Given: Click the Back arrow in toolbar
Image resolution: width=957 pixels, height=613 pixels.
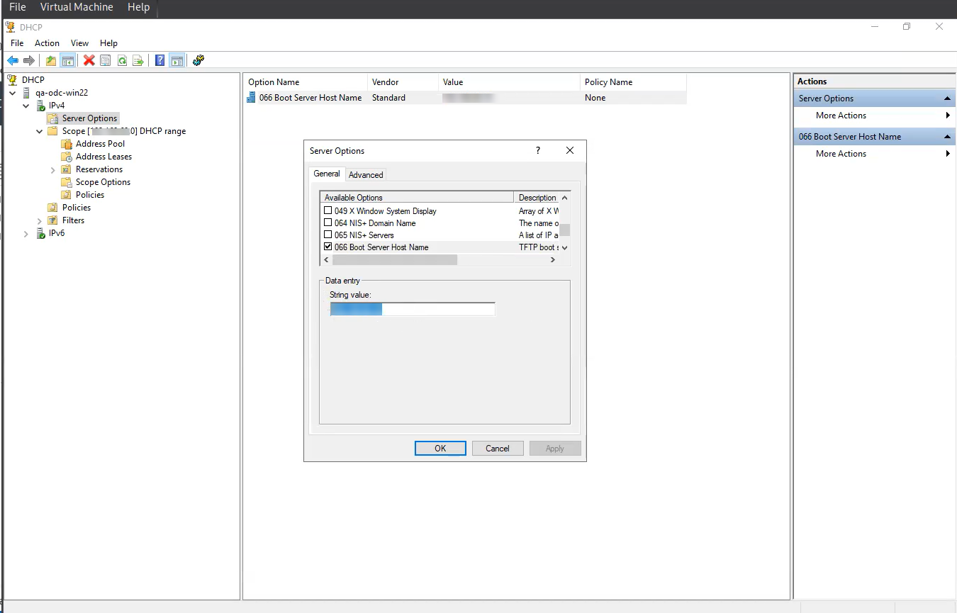Looking at the screenshot, I should [x=13, y=61].
